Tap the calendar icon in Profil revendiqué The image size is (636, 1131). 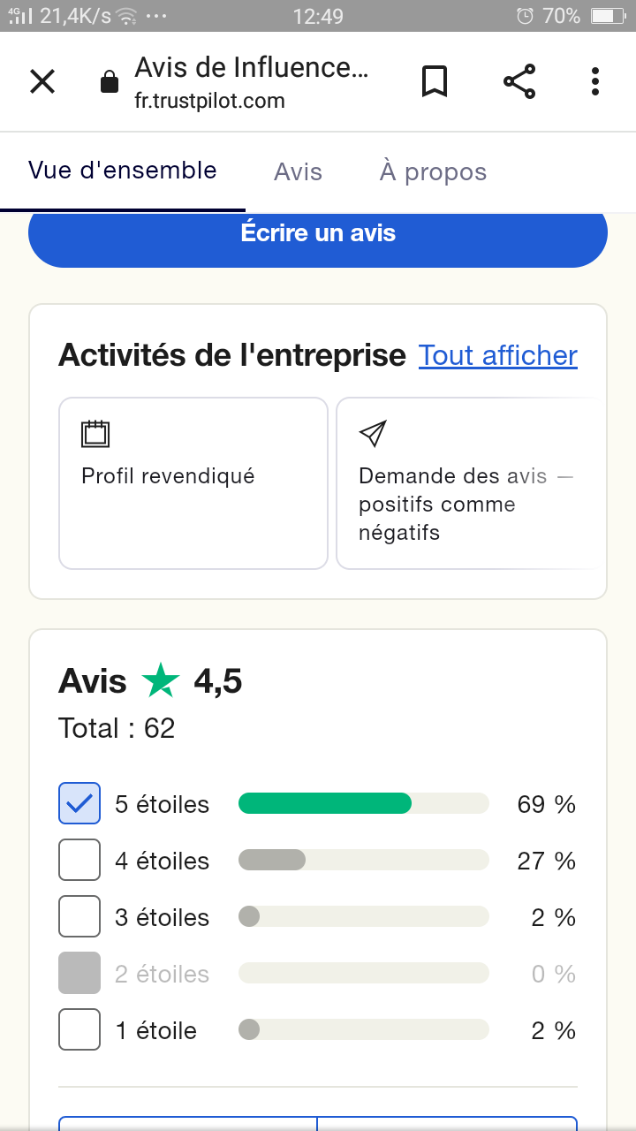click(95, 434)
